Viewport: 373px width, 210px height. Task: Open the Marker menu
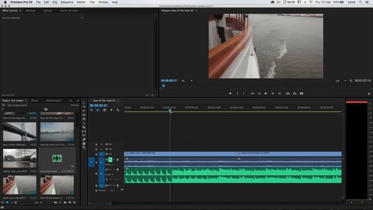pyautogui.click(x=81, y=2)
